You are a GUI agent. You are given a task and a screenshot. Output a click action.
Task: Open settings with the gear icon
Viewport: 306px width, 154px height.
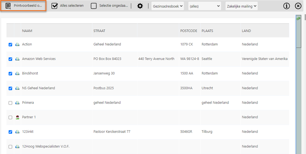[140, 6]
